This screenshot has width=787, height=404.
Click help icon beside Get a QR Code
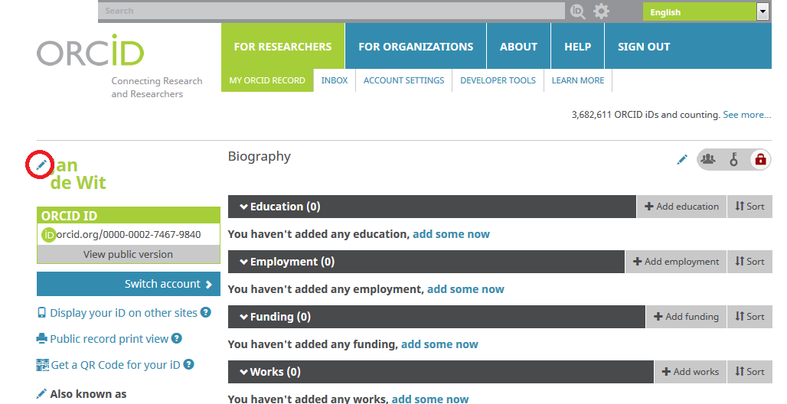pos(189,364)
